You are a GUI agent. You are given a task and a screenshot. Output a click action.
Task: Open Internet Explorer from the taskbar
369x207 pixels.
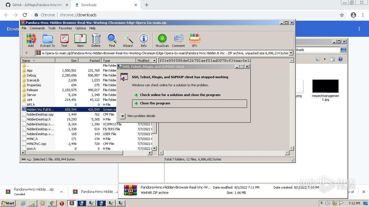(23, 203)
